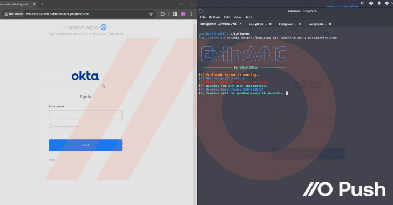Tick the Keep me signed in checkbox
The image size is (393, 205).
click(51, 126)
